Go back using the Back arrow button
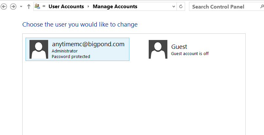The width and height of the screenshot is (264, 135). 4,7
